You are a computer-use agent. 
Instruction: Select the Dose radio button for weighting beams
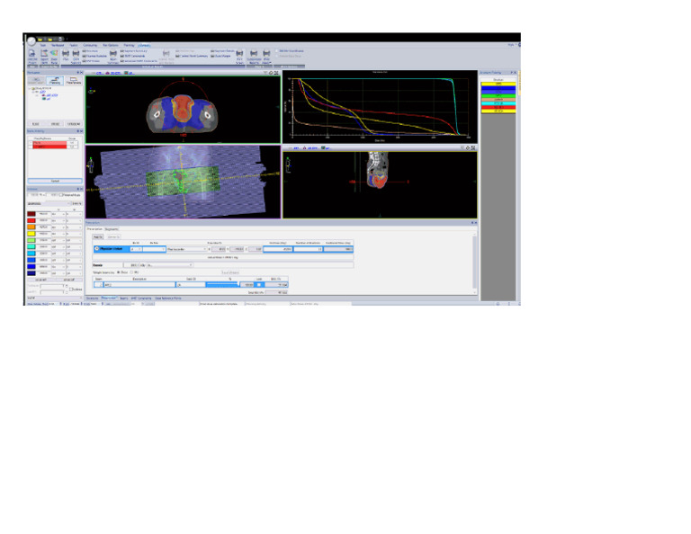coord(119,272)
